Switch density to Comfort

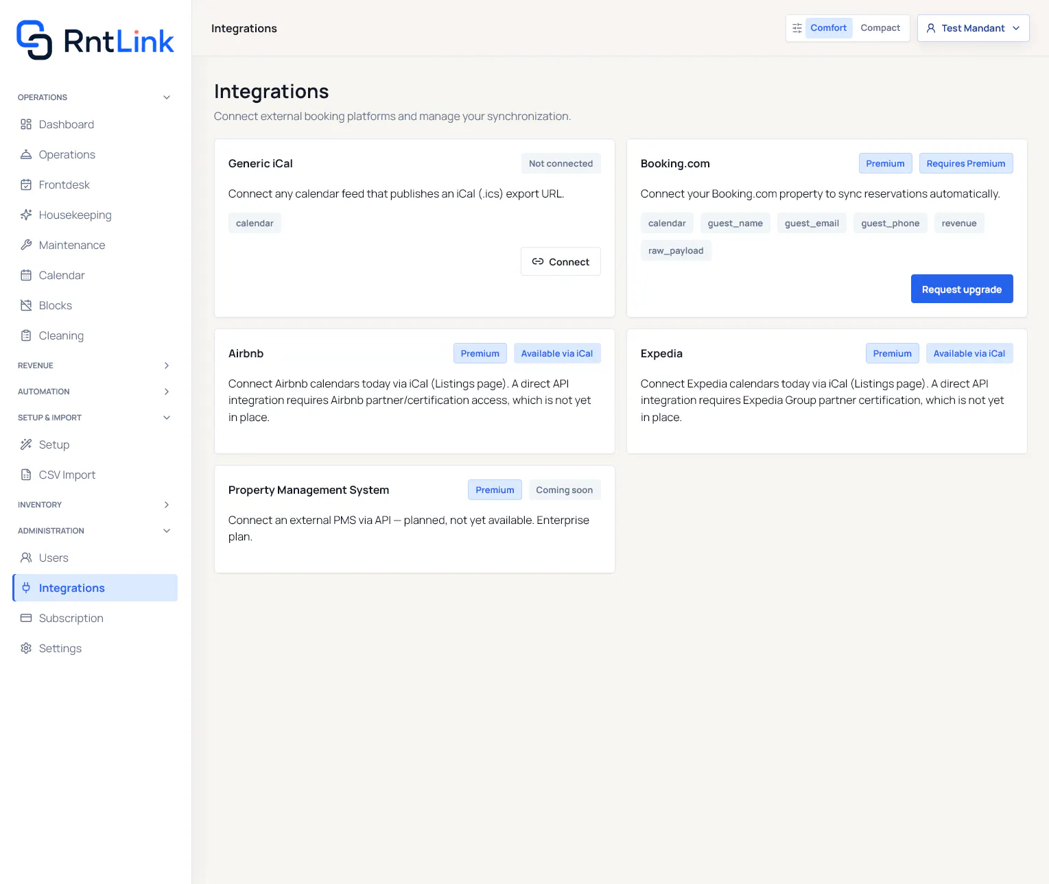click(x=829, y=28)
